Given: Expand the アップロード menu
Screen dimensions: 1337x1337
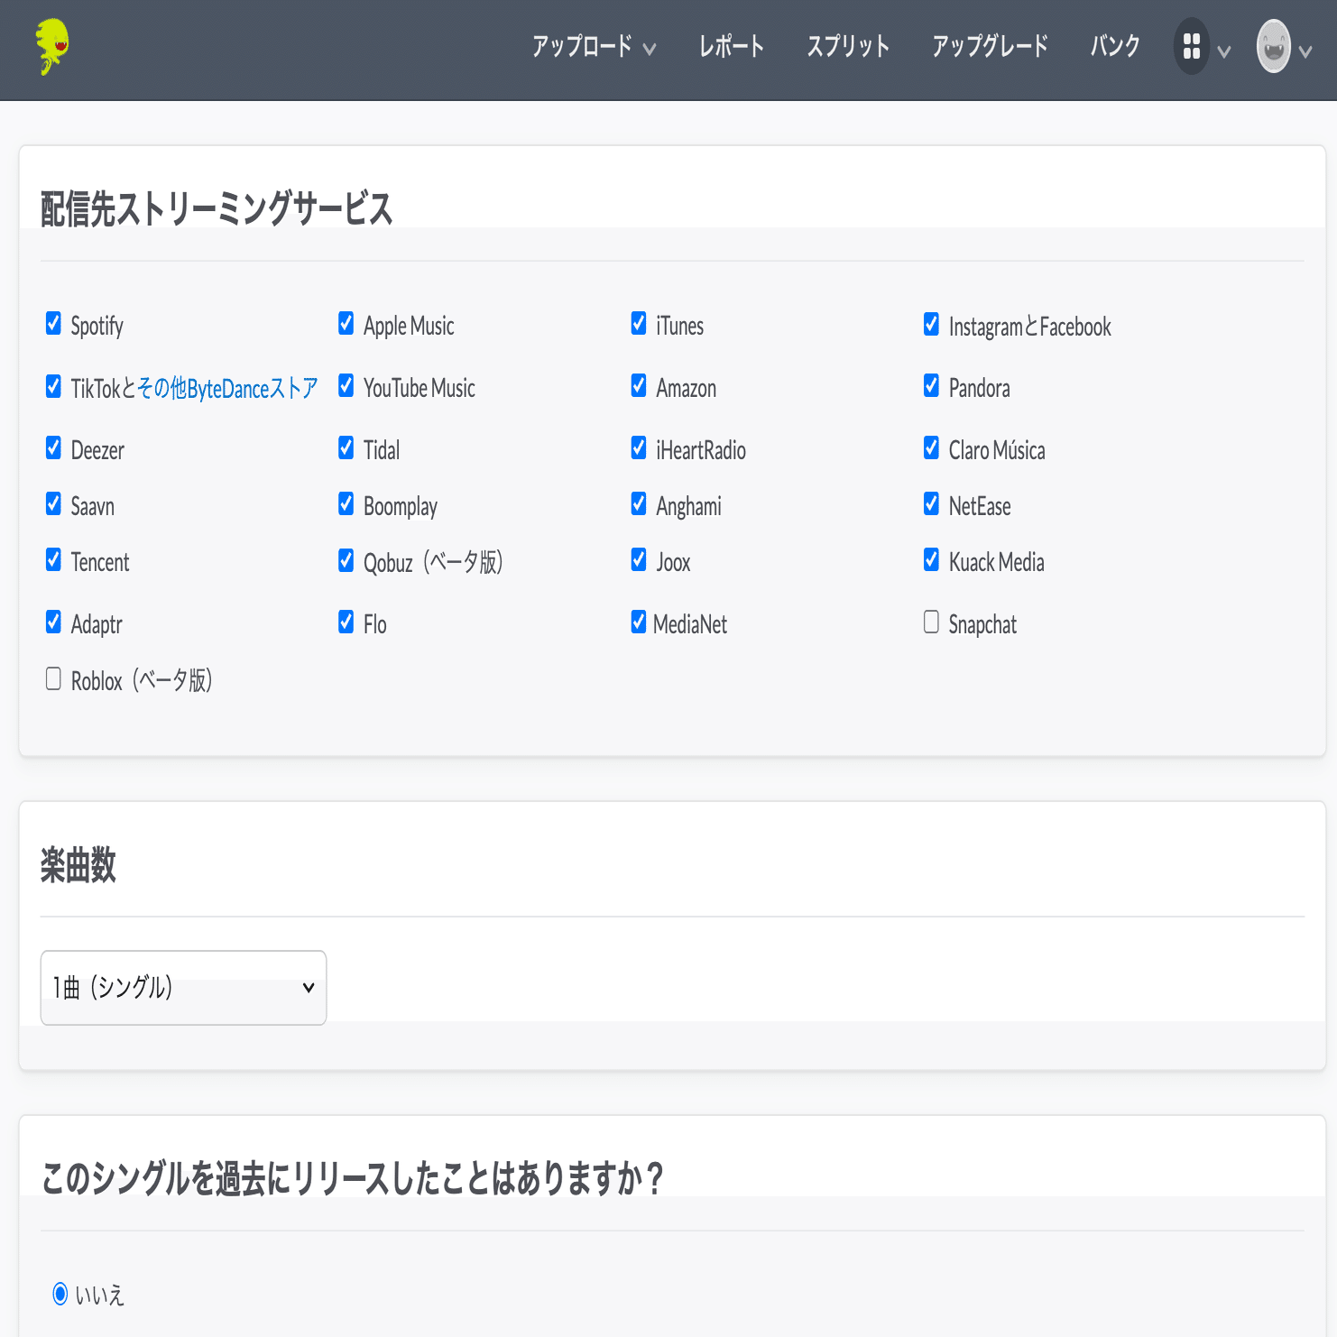Looking at the screenshot, I should [594, 46].
